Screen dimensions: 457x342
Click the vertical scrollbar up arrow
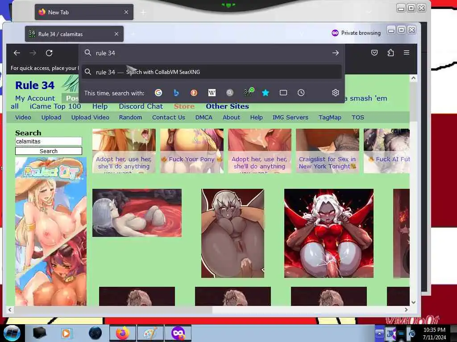click(x=413, y=78)
